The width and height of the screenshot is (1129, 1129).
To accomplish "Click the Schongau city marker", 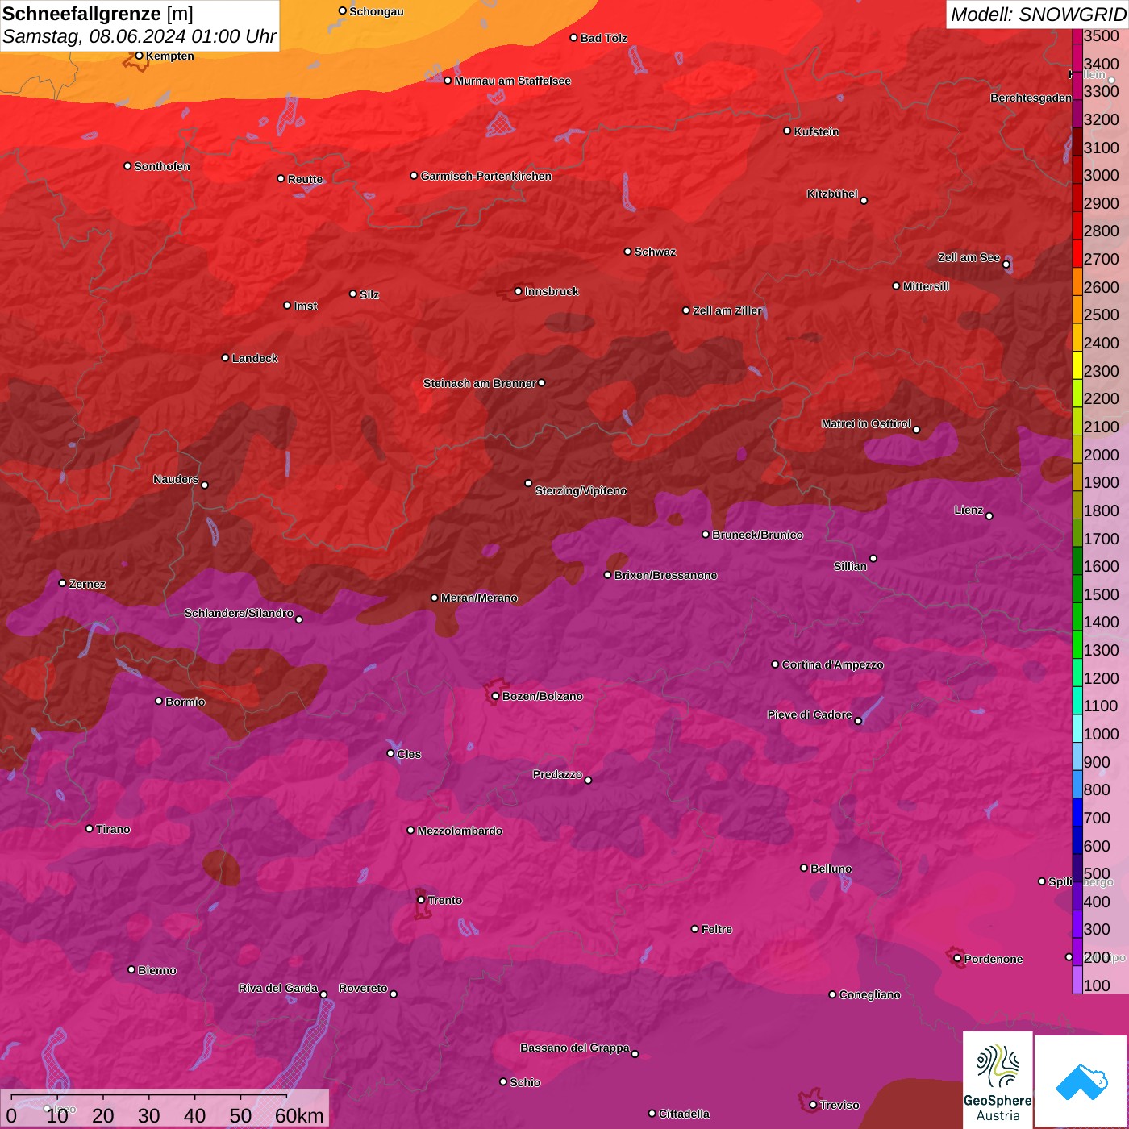I will pyautogui.click(x=343, y=11).
